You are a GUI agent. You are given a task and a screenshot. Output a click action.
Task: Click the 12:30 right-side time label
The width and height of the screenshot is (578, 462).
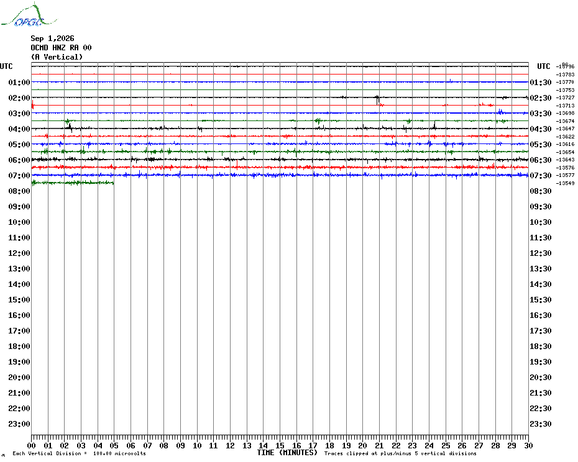point(541,253)
